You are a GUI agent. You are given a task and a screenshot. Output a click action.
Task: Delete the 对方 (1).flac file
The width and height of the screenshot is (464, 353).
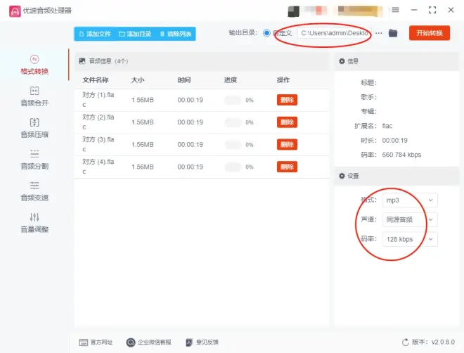point(287,100)
